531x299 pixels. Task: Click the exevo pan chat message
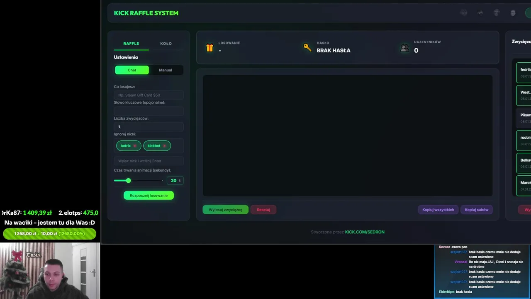(459, 247)
